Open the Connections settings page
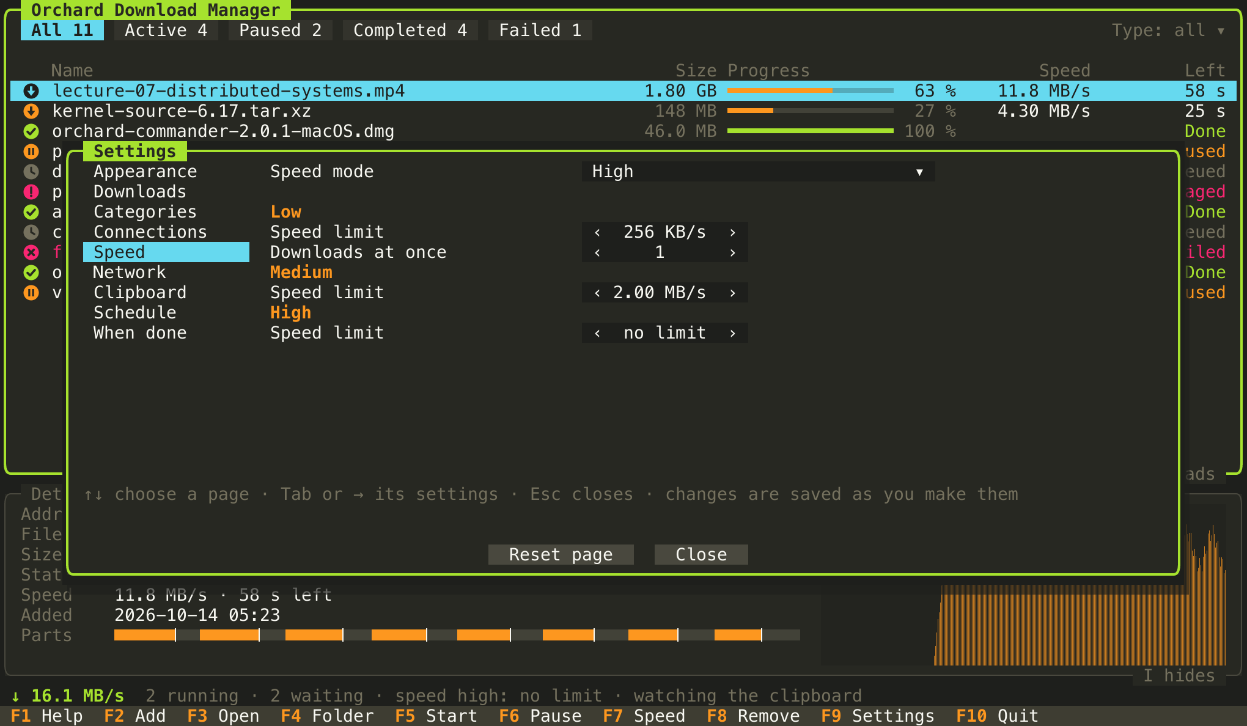 pos(166,232)
